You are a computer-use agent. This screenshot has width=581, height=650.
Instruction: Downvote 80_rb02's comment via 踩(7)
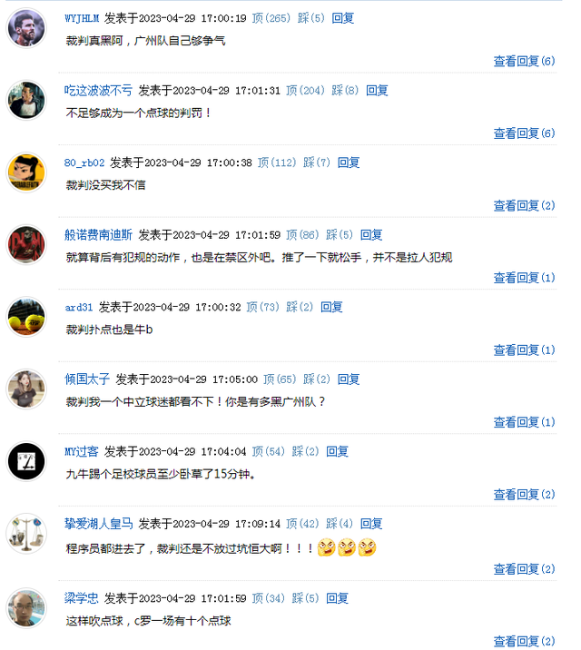317,162
